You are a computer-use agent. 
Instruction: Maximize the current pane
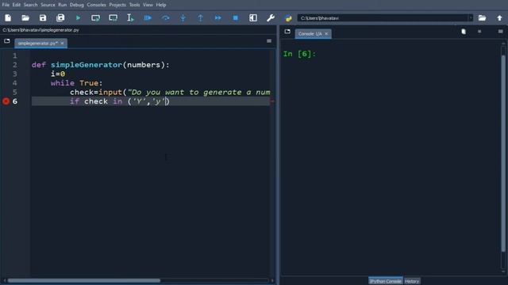pyautogui.click(x=253, y=17)
